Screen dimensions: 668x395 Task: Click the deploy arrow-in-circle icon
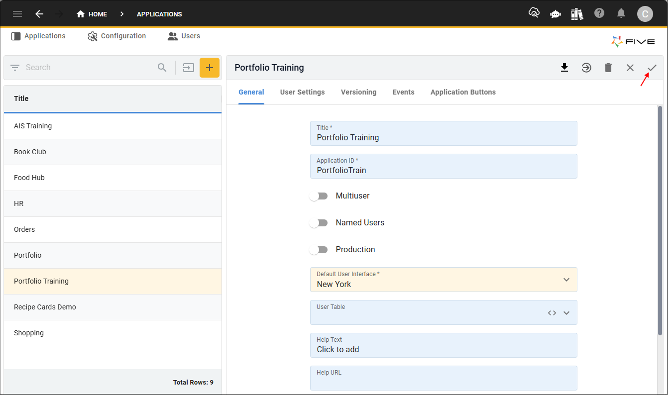pyautogui.click(x=586, y=68)
